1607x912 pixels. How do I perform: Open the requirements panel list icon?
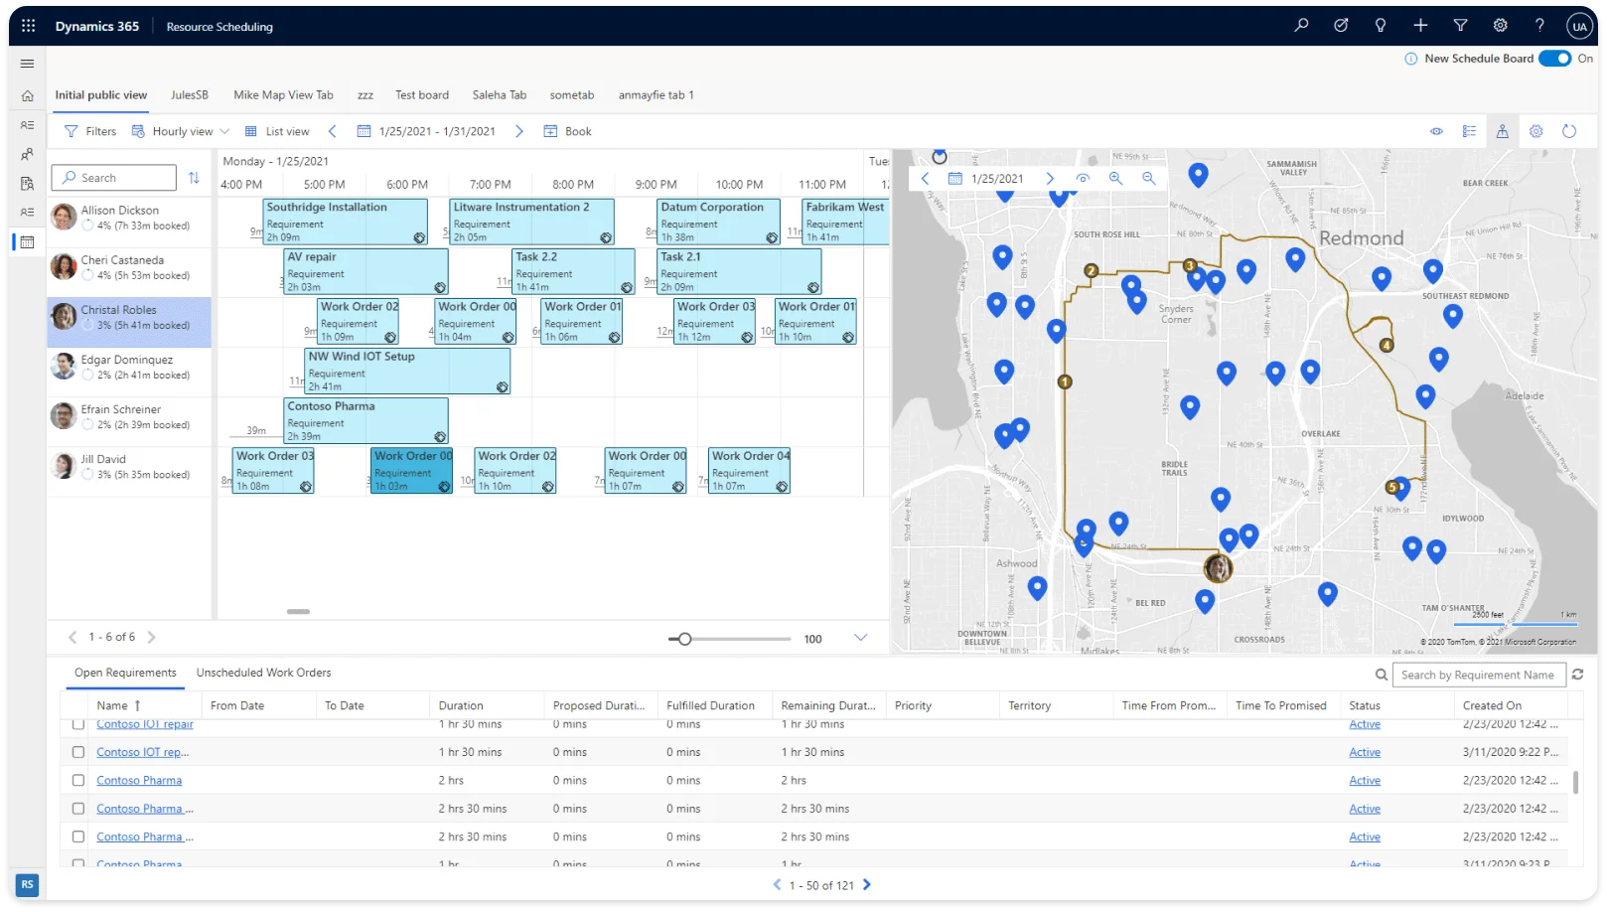[x=1469, y=130]
